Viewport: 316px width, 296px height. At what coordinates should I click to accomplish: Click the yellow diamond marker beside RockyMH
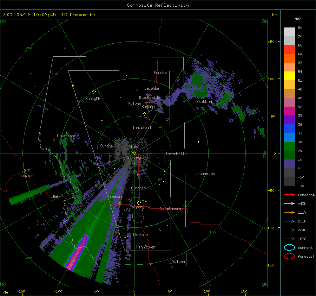click(x=94, y=92)
